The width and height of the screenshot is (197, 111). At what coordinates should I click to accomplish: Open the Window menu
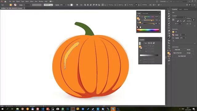(x=41, y=2)
